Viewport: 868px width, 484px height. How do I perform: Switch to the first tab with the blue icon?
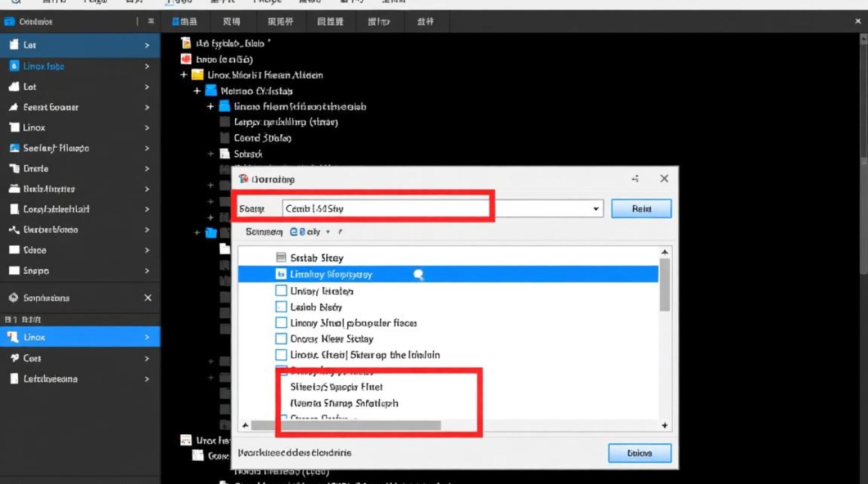pos(185,21)
